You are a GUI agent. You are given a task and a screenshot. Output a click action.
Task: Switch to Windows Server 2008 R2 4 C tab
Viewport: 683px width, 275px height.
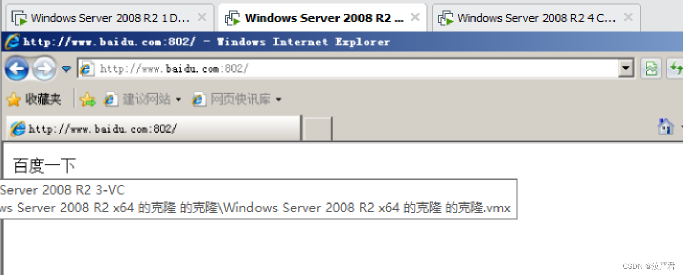[x=536, y=18]
